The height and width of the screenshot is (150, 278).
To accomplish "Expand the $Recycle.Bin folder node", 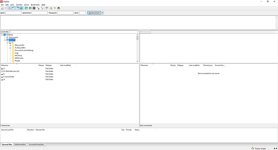I will 10,45.
